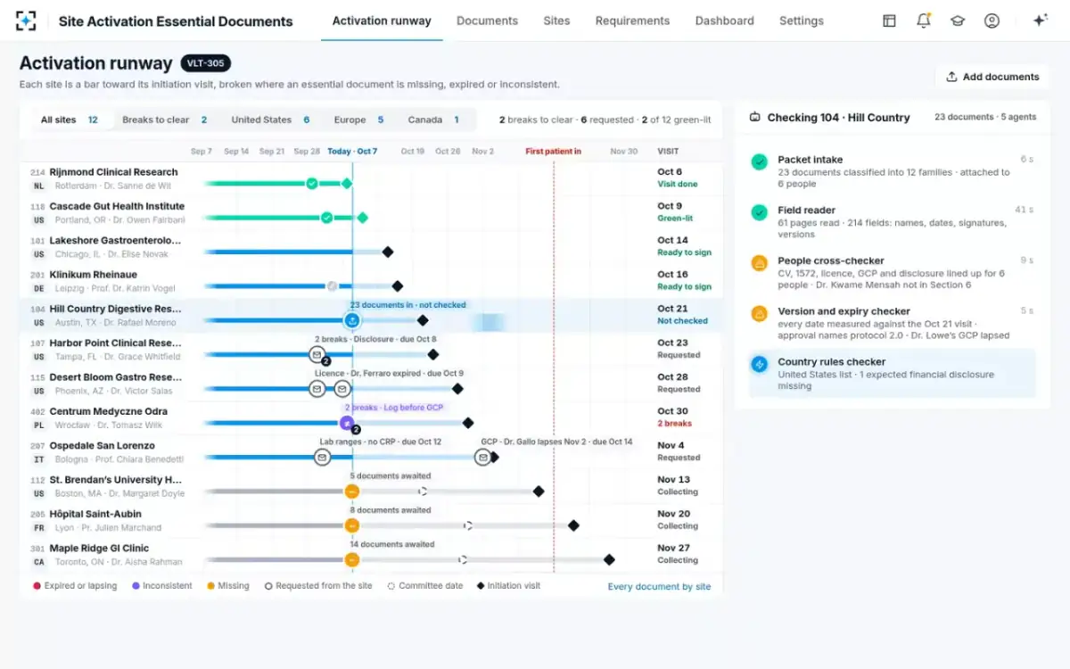Select the Field reader step
This screenshot has width=1070, height=669.
(893, 222)
